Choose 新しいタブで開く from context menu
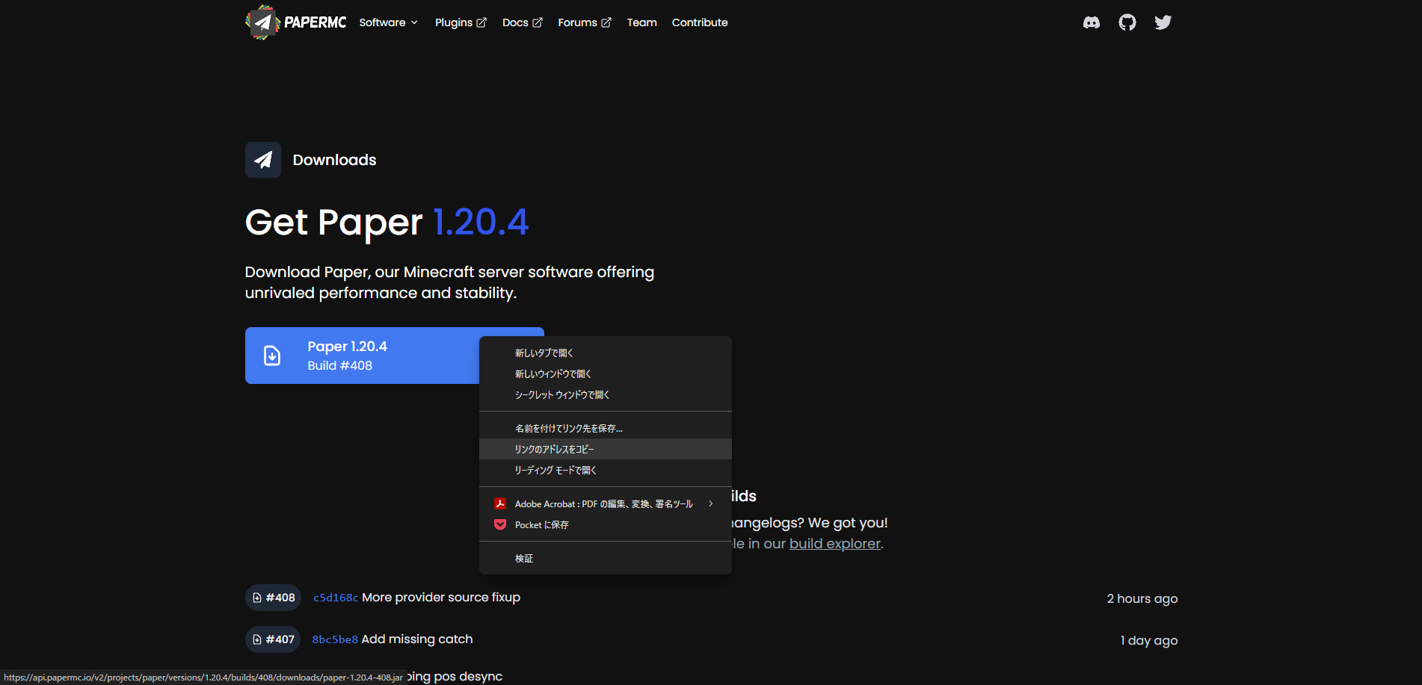 point(606,353)
